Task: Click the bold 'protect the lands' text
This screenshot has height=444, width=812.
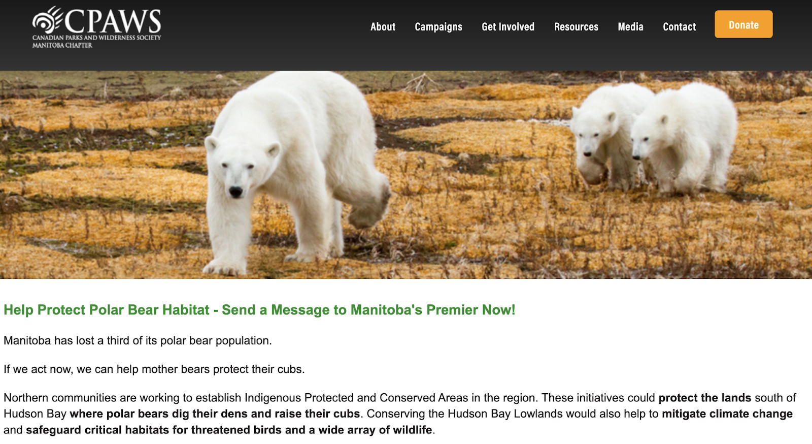Action: (704, 398)
